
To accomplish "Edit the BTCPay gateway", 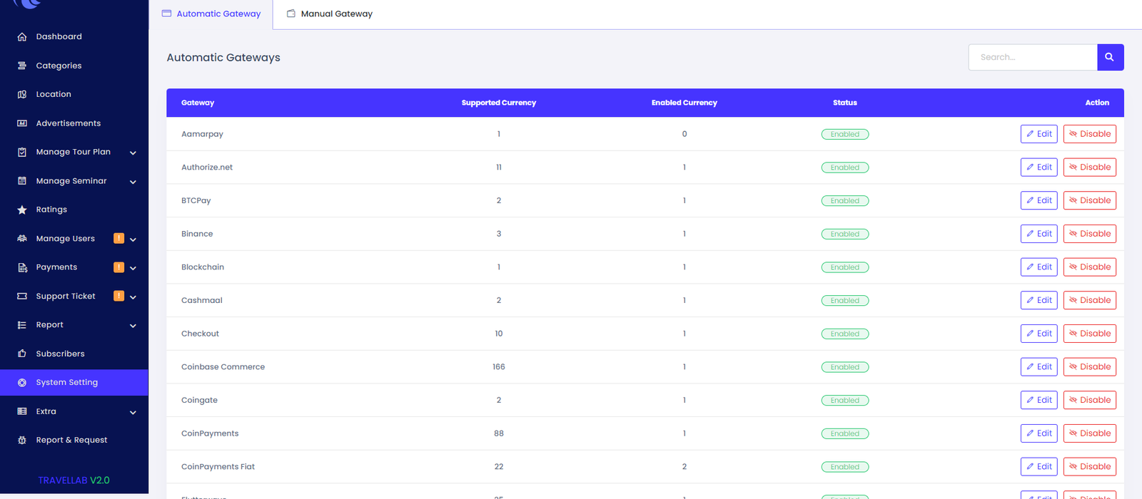I will (1039, 200).
